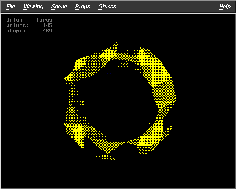Screen dimensions: 236x189
Task: Click the 'data:' label
Action: (14, 20)
